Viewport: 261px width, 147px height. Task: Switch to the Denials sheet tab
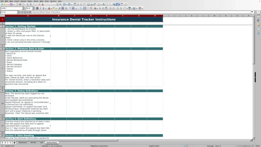point(33,142)
